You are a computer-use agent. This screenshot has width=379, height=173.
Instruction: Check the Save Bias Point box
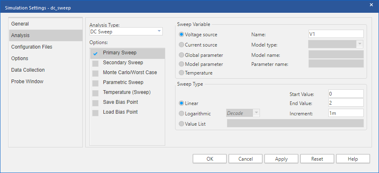coord(95,103)
